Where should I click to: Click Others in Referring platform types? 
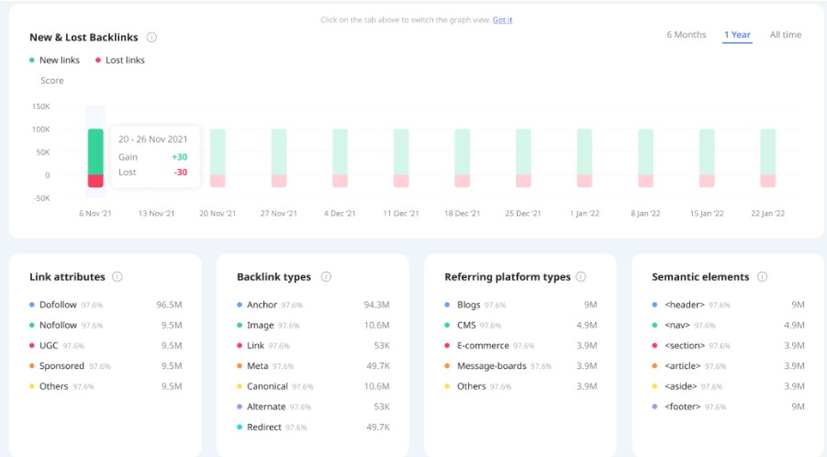520,386
